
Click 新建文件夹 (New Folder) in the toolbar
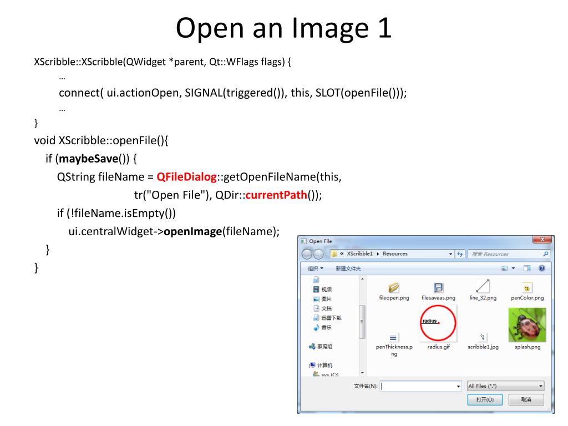point(348,268)
